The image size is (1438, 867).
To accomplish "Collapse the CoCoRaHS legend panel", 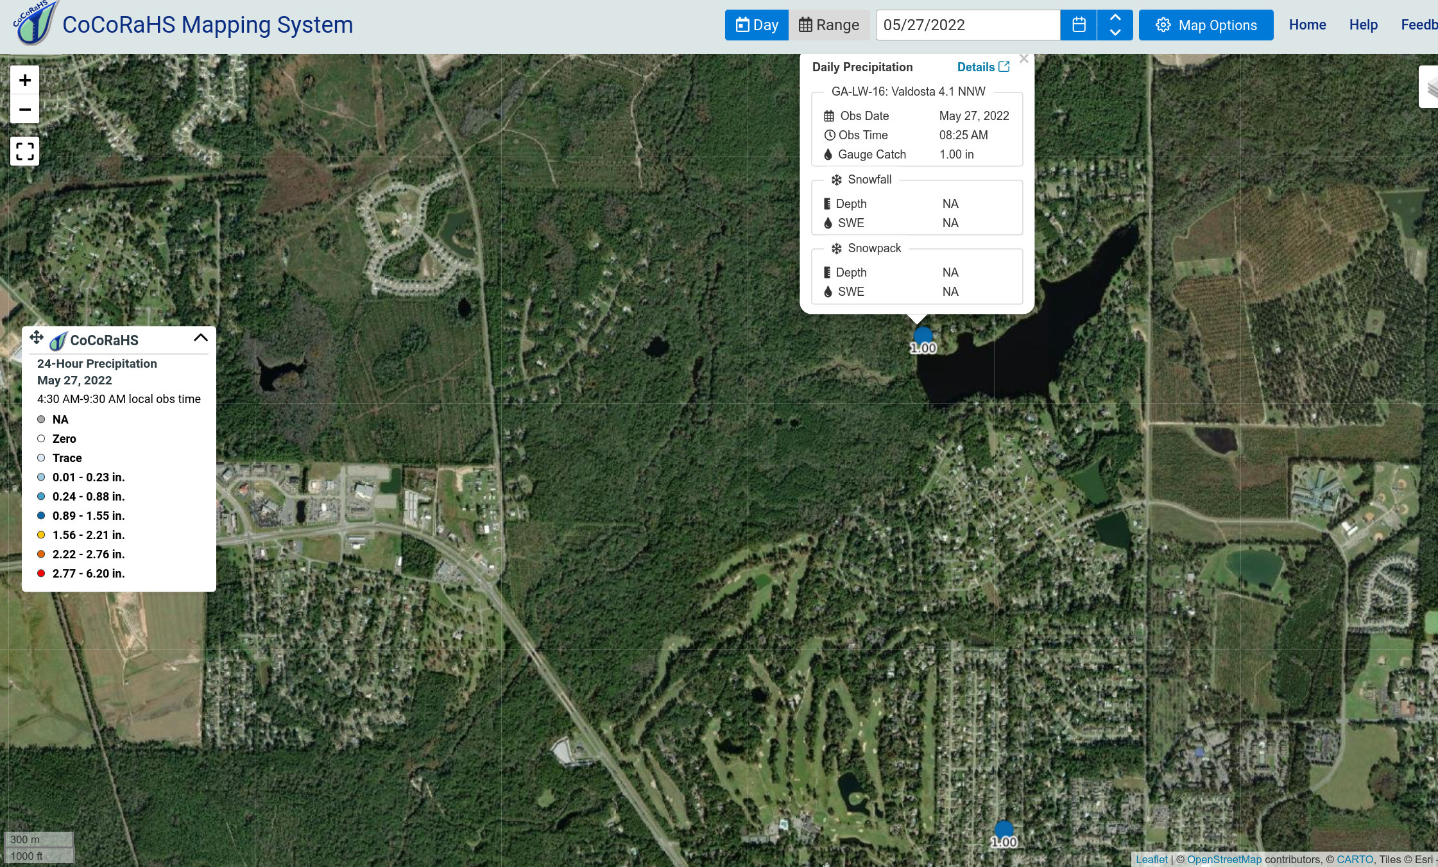I will click(200, 338).
